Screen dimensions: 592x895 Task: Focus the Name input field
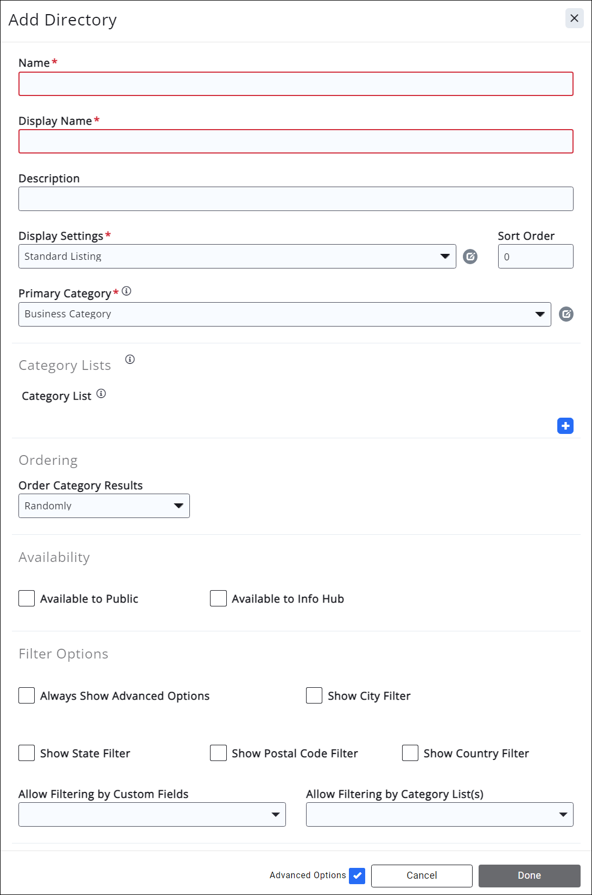[296, 84]
